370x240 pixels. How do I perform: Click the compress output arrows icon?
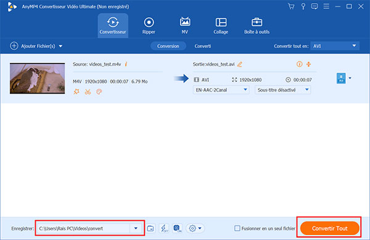309,64
